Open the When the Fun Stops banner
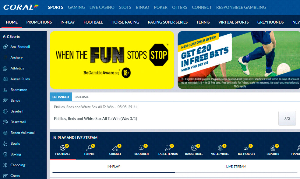 112,60
